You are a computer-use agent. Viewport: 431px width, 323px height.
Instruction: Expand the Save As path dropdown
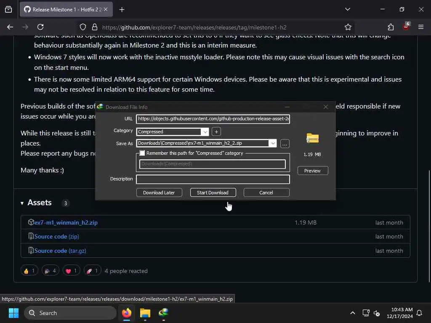[273, 143]
